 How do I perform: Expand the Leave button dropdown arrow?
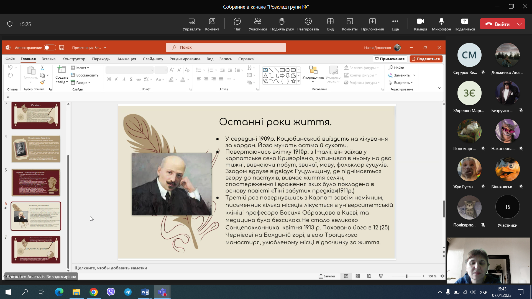519,24
